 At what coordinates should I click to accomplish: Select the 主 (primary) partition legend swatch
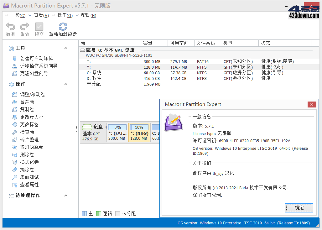(85, 213)
